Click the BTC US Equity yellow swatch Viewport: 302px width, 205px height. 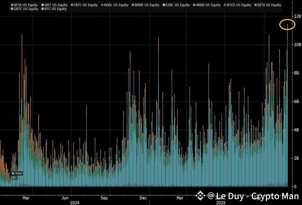click(43, 9)
